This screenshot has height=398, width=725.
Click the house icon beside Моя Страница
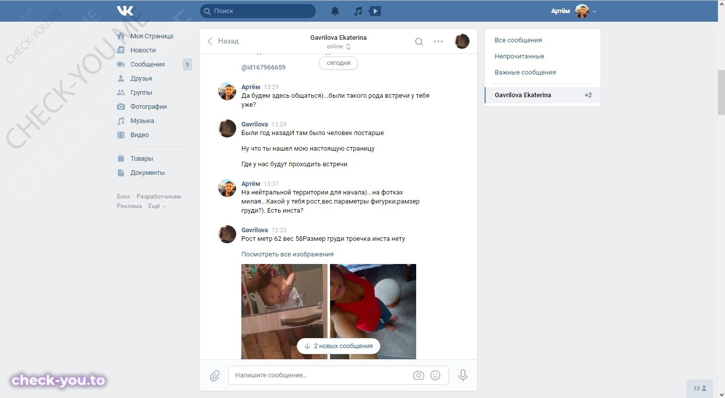[121, 36]
